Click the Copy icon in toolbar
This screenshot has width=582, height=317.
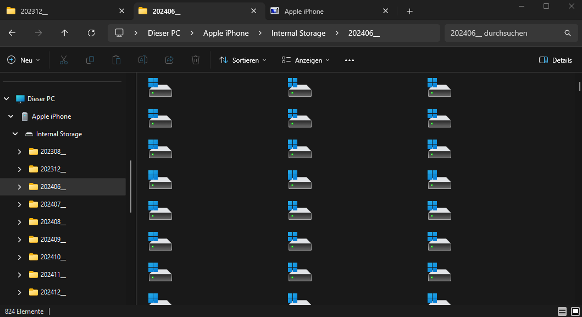point(90,60)
